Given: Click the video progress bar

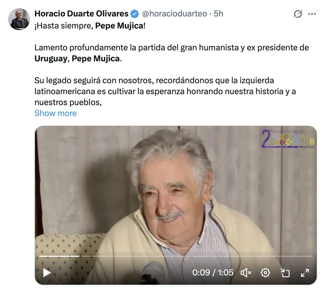Looking at the screenshot, I should click(176, 256).
